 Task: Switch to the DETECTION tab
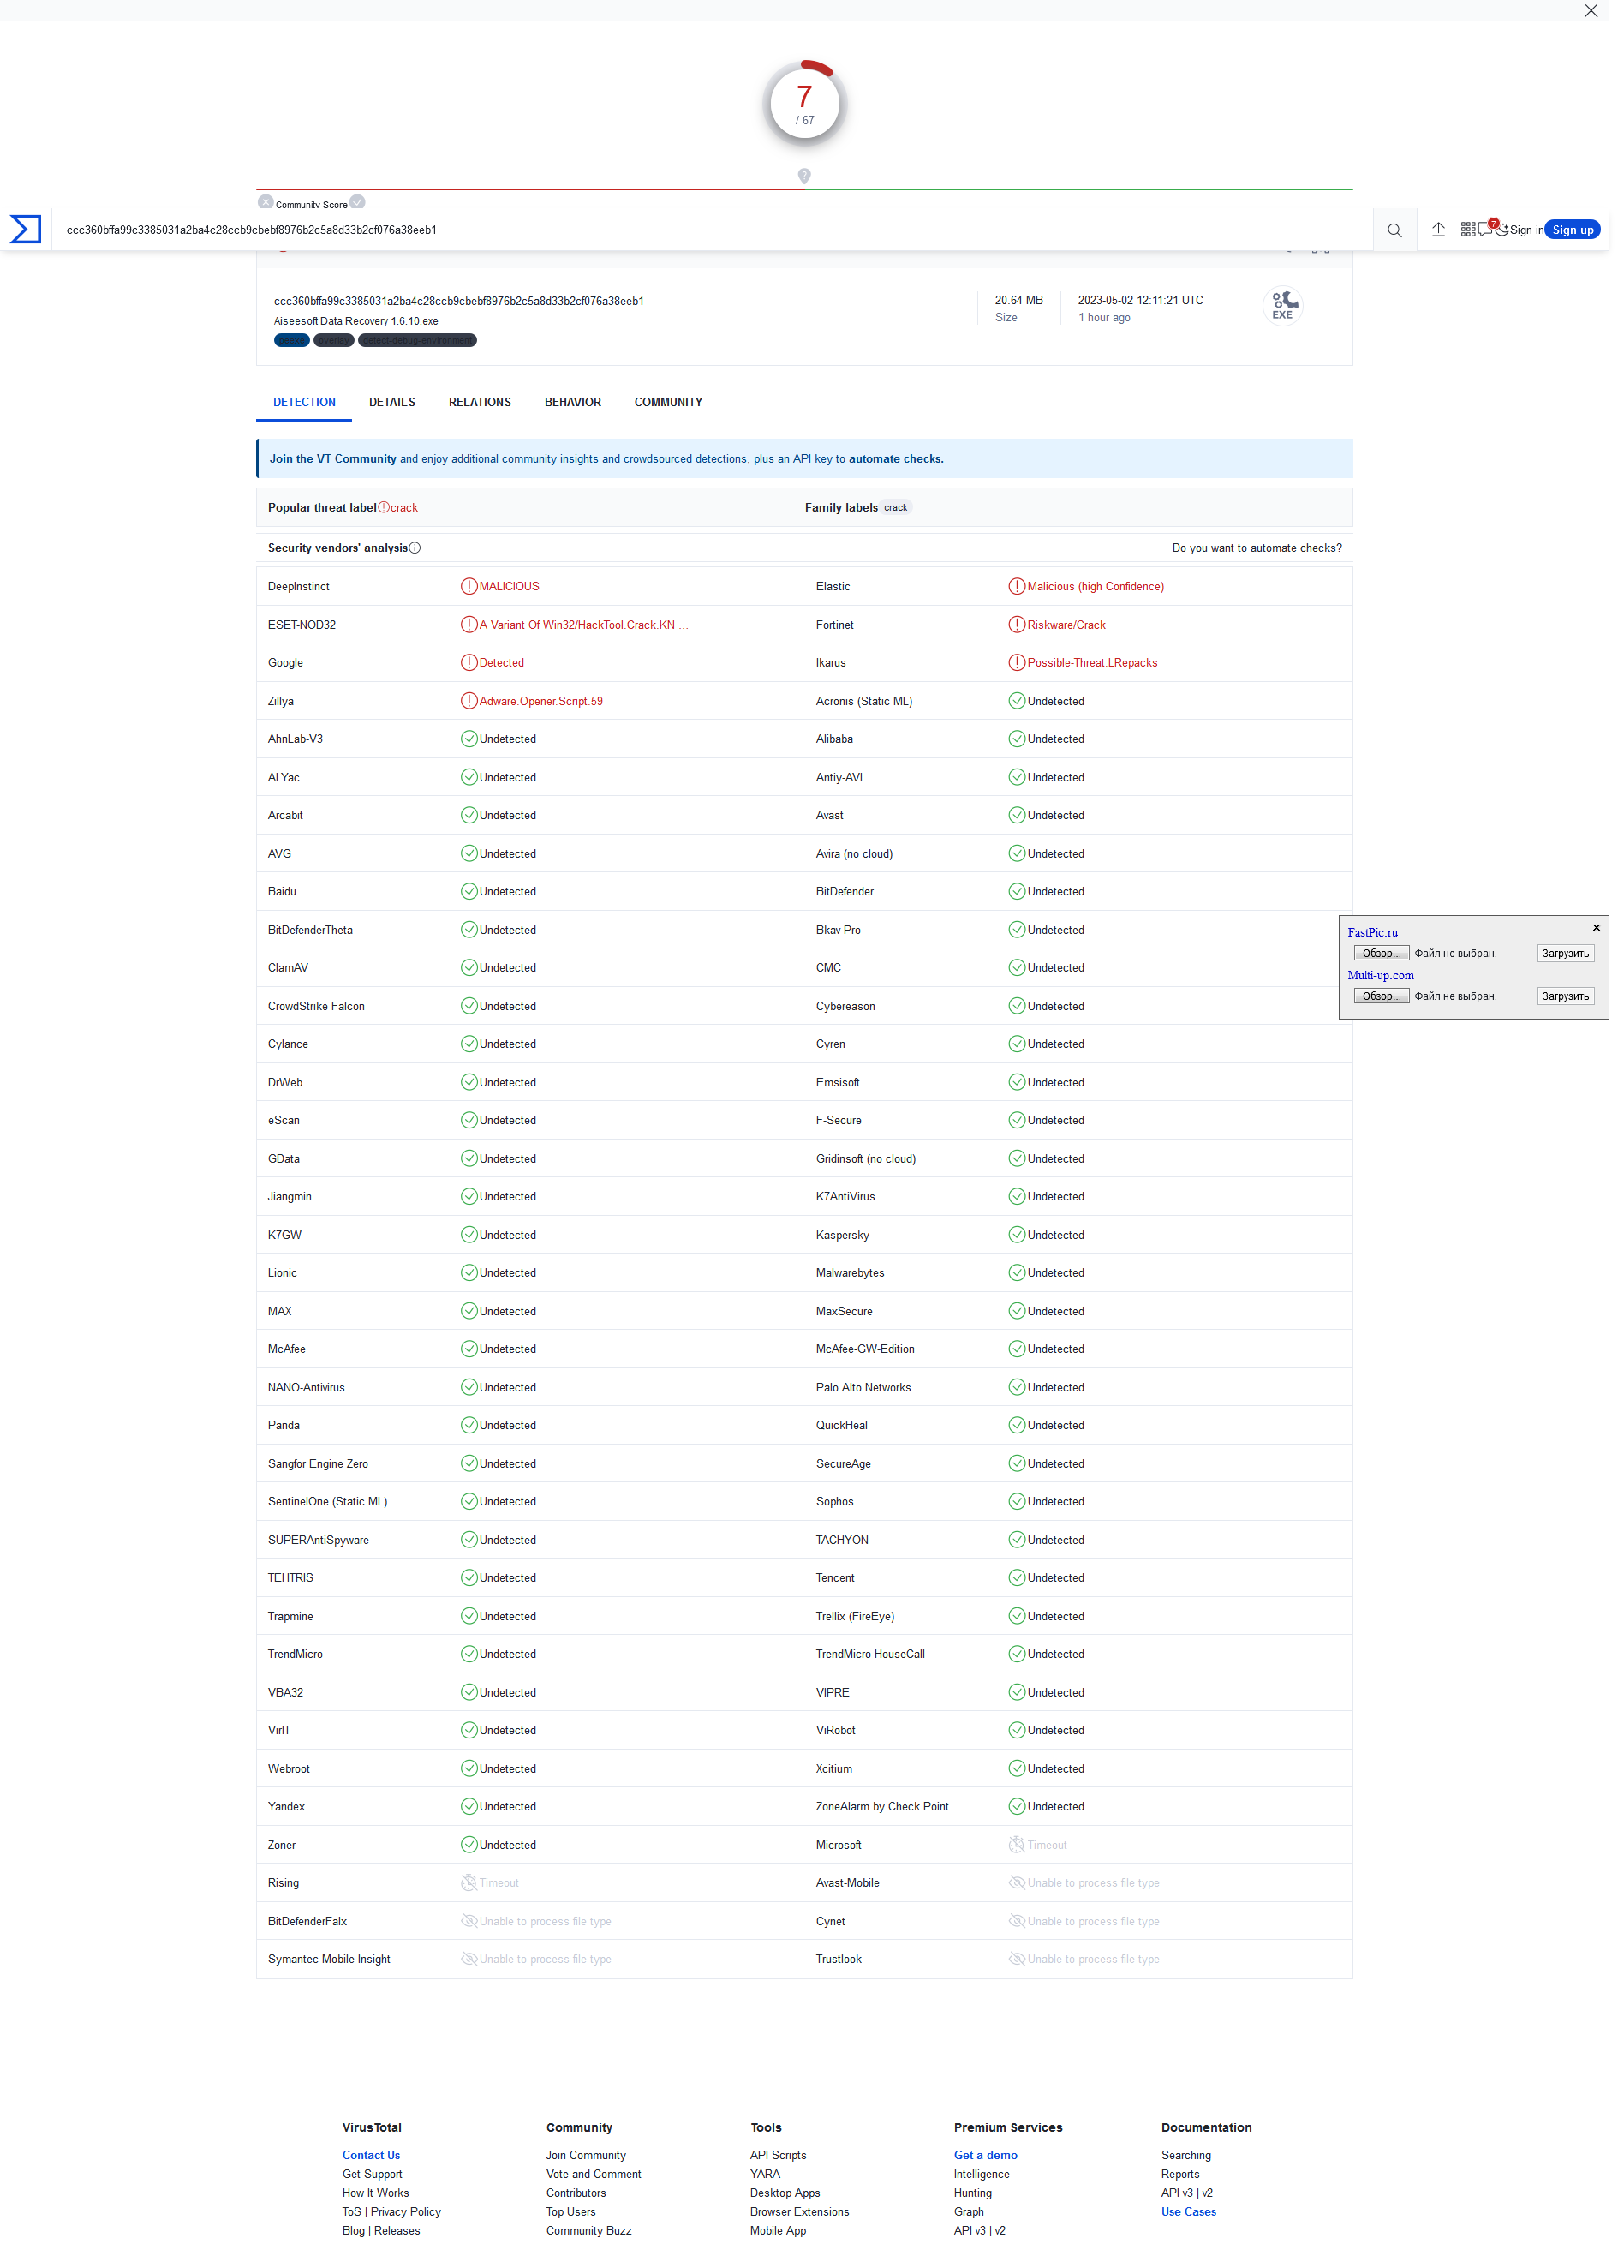(304, 402)
